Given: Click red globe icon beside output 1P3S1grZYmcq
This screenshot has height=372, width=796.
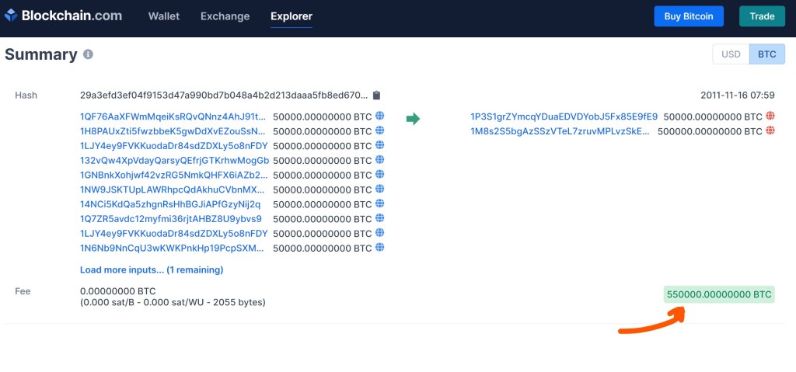Looking at the screenshot, I should point(770,116).
